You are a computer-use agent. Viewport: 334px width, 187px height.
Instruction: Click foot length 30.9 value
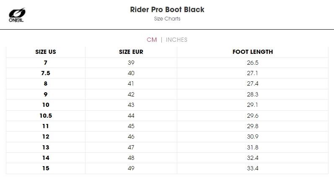tap(253, 136)
